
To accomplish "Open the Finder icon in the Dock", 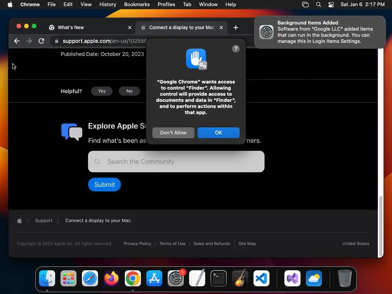I will click(47, 278).
